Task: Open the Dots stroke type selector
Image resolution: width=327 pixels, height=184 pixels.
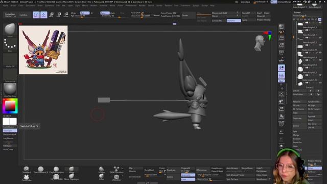Action: point(10,45)
